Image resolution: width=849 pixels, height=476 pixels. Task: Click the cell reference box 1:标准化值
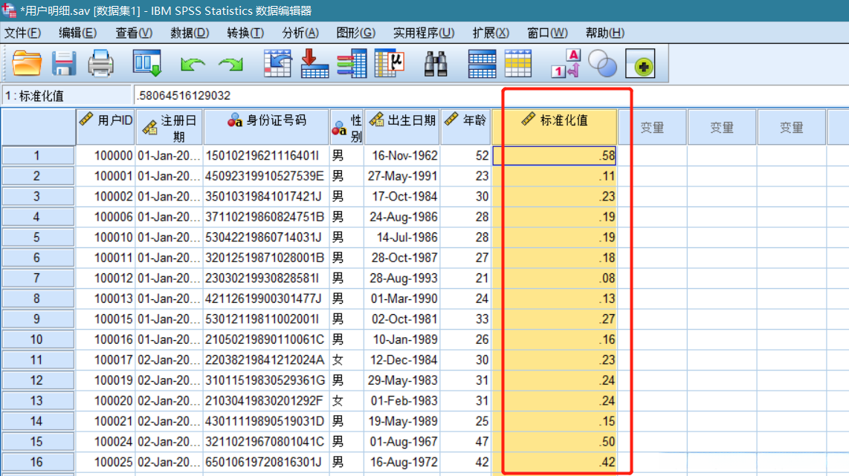tap(67, 96)
